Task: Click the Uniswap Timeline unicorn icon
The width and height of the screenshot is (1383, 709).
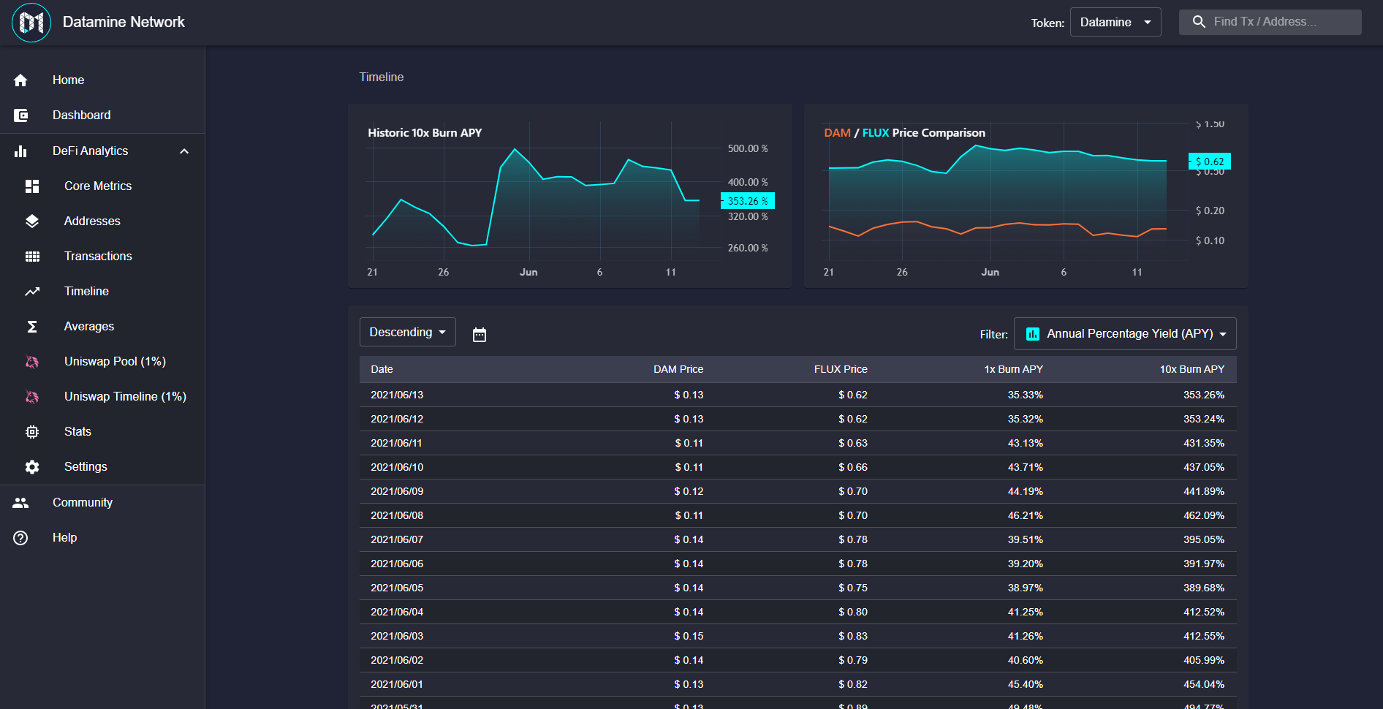Action: click(32, 397)
